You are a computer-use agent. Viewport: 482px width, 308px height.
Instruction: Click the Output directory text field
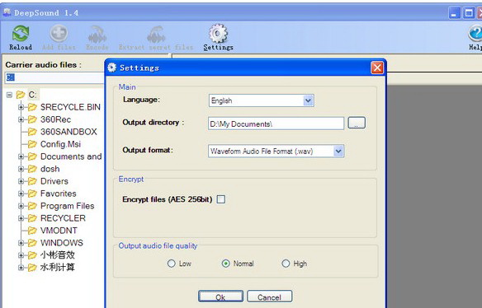coord(276,124)
